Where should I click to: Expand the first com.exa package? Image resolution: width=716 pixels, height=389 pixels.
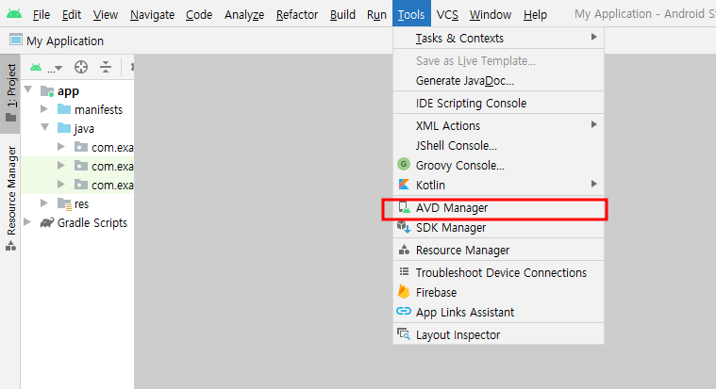(x=60, y=146)
